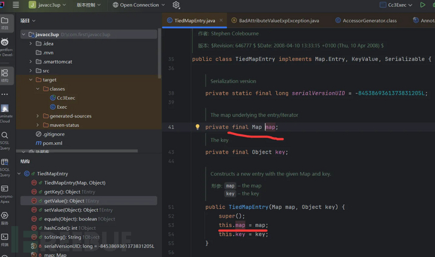The image size is (435, 257).
Task: Collapse the target folder in project tree
Action: click(30, 80)
